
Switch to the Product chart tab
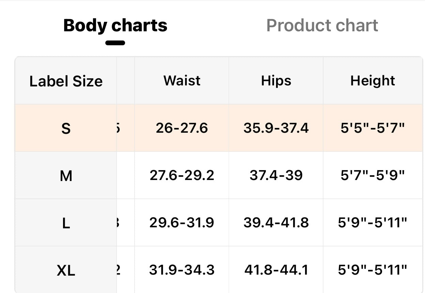click(322, 26)
